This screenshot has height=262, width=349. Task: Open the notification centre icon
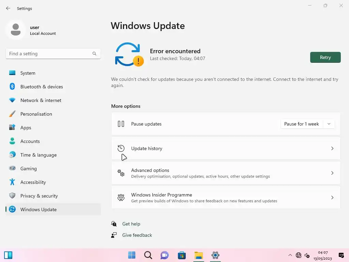[x=341, y=255]
